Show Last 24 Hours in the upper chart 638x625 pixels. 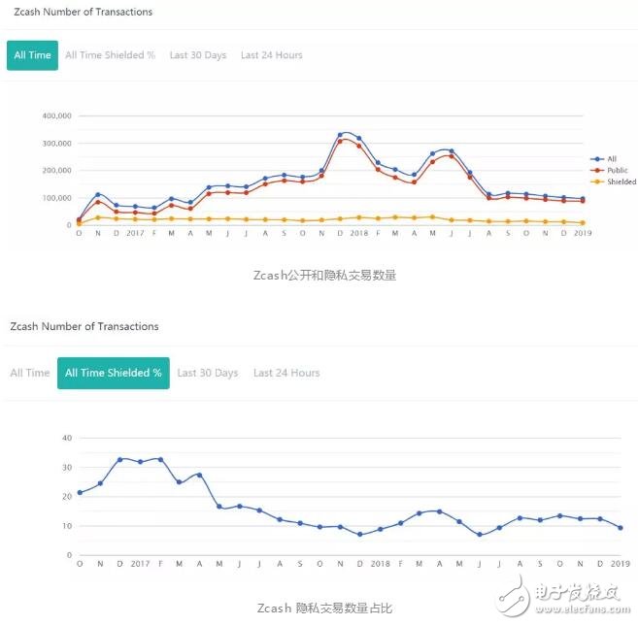[271, 55]
